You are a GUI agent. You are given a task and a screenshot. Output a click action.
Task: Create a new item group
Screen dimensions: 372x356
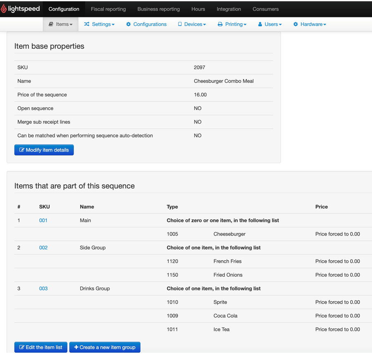105,347
